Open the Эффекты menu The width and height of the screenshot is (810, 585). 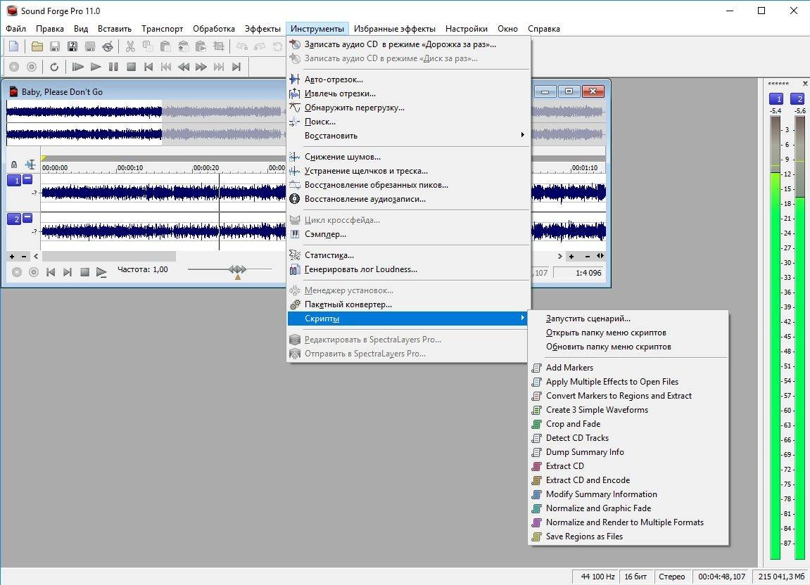point(262,29)
